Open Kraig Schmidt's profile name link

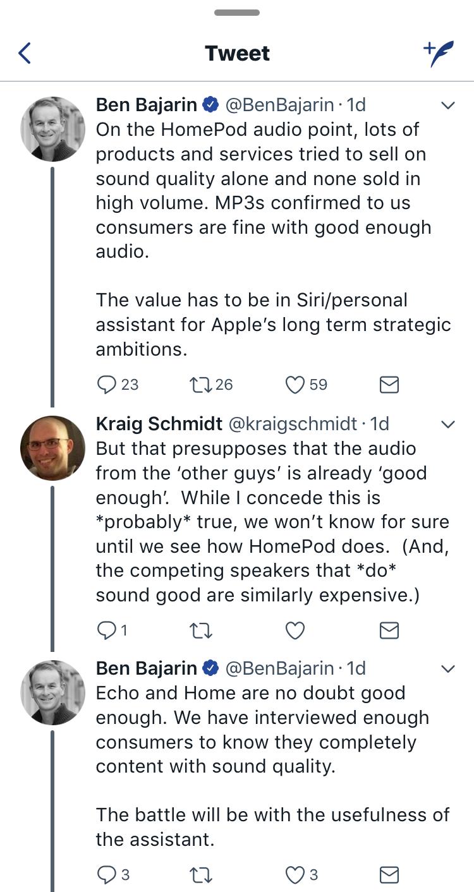pyautogui.click(x=159, y=424)
